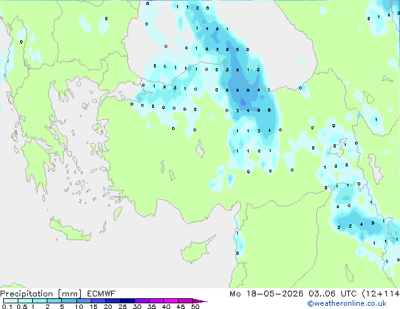Click the '(12+114' forecast run text
The width and height of the screenshot is (400, 309).
point(380,294)
